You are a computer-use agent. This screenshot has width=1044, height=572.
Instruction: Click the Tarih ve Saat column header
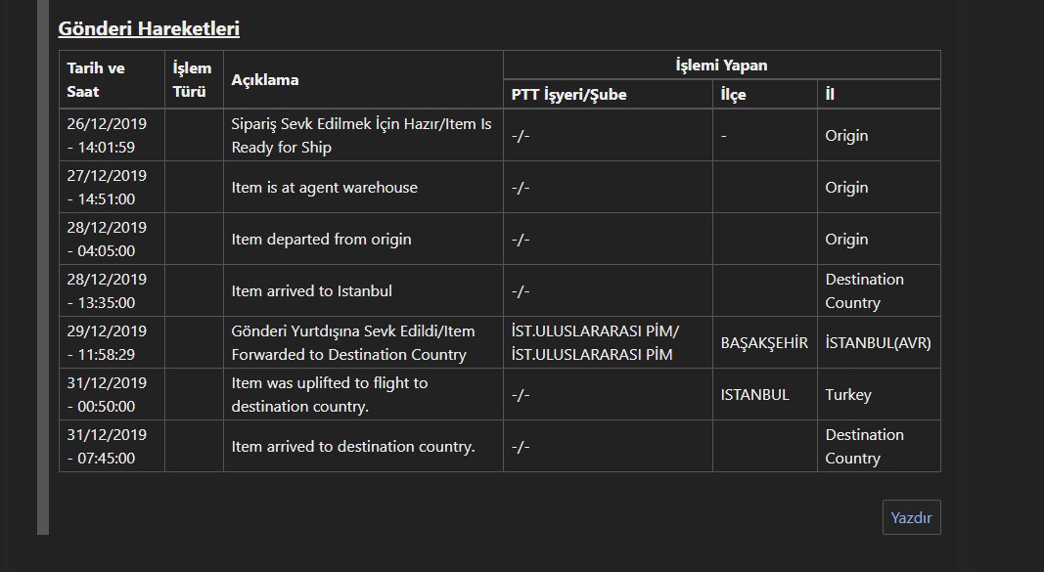pos(112,80)
